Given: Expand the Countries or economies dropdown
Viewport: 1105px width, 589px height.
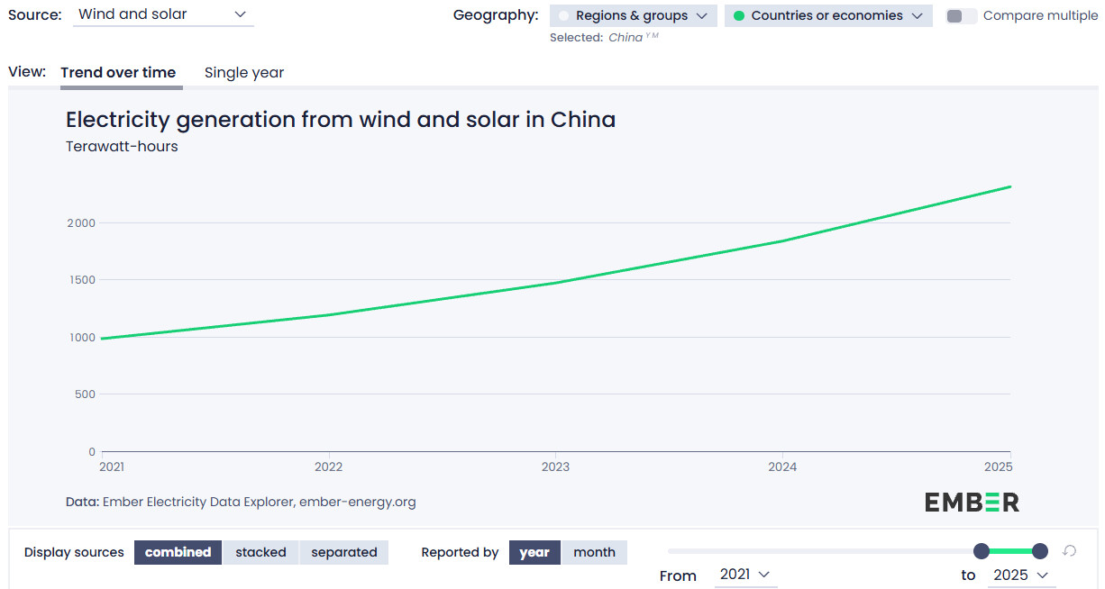Looking at the screenshot, I should click(828, 15).
